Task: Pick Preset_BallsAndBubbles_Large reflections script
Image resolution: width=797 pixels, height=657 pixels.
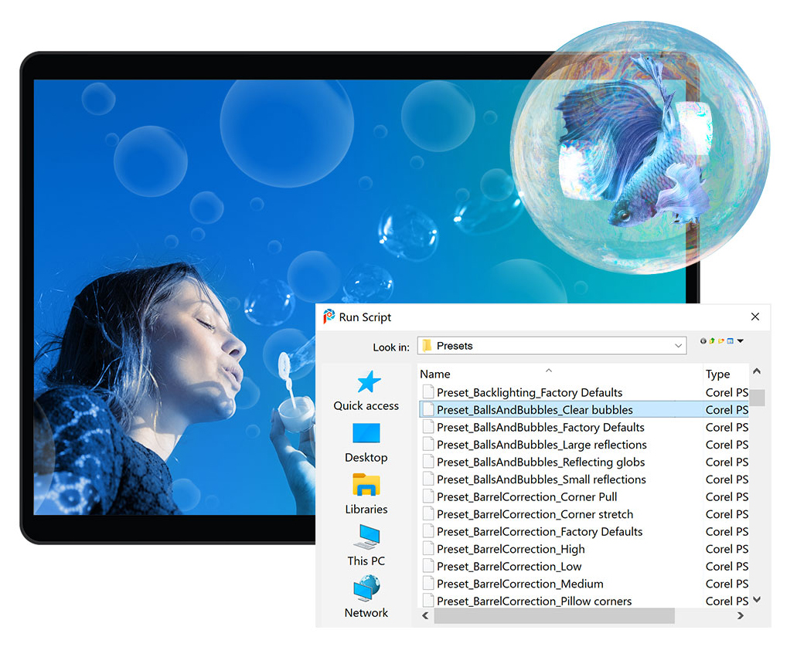Action: [x=585, y=445]
